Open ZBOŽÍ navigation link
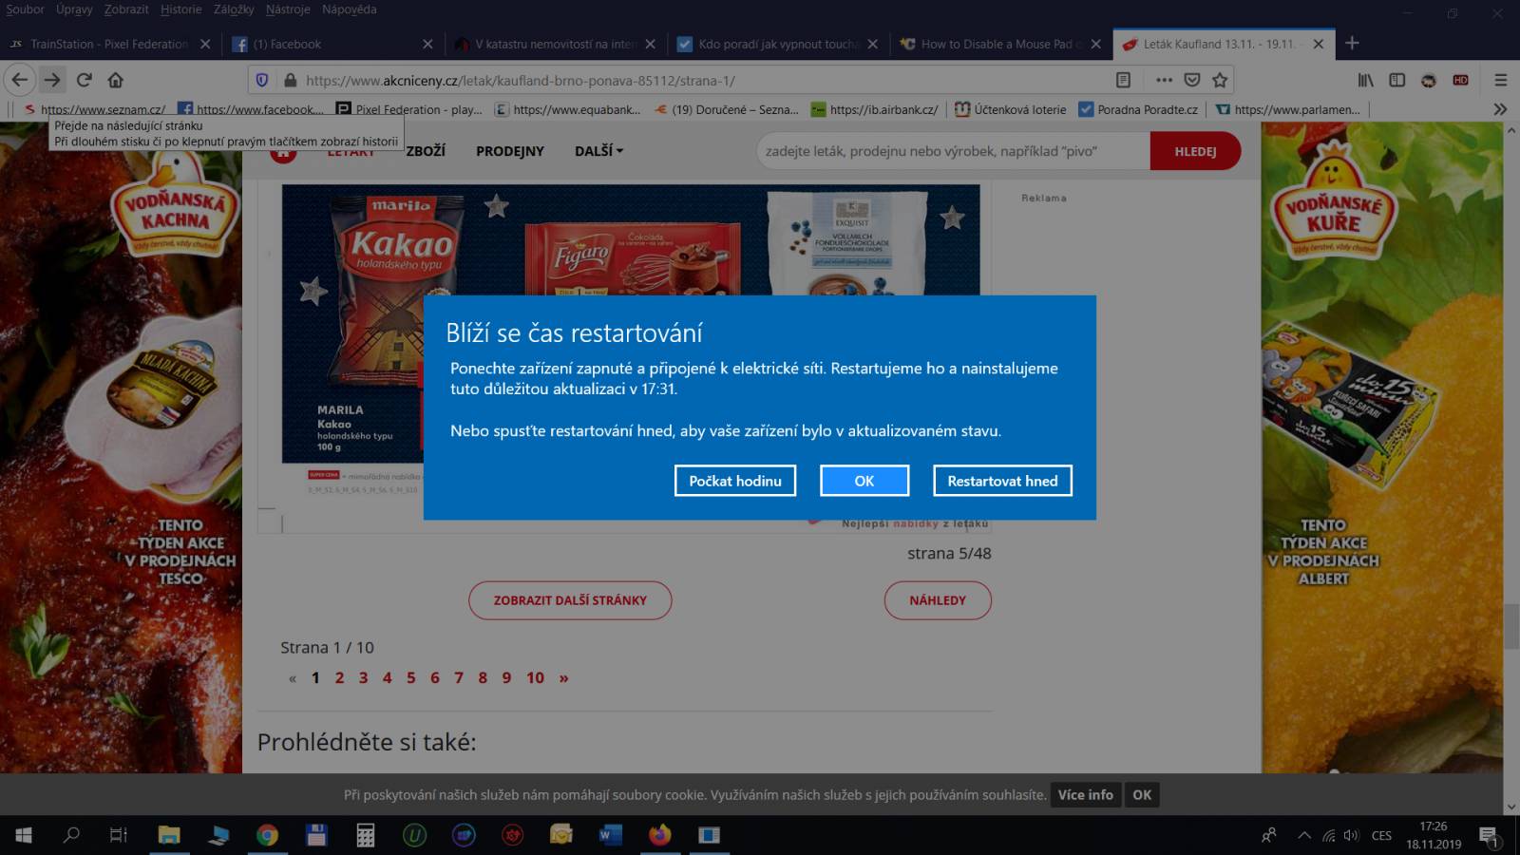Screen dimensions: 1520x855 point(426,151)
